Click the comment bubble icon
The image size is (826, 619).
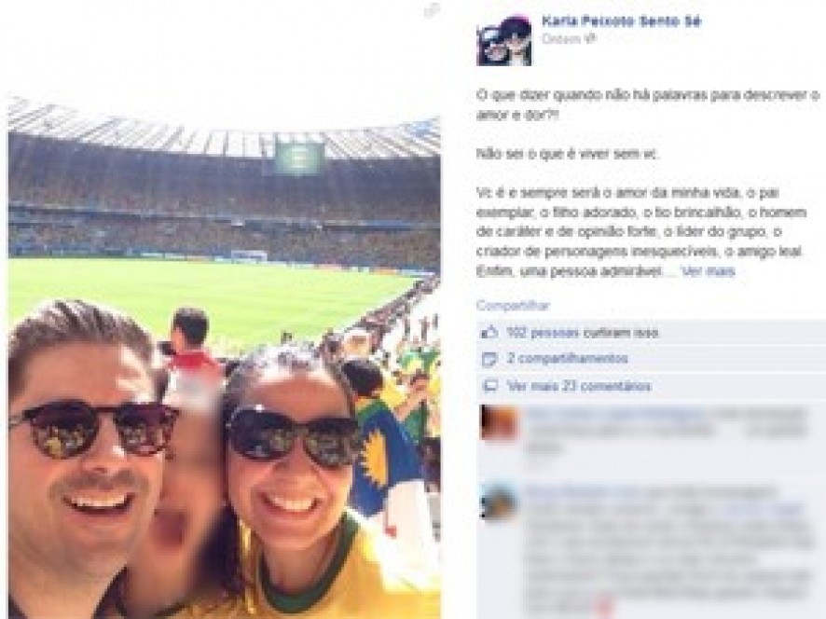point(489,387)
